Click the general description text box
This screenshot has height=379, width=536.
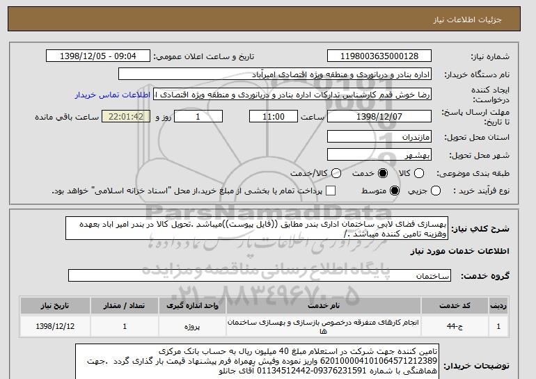[x=257, y=228]
